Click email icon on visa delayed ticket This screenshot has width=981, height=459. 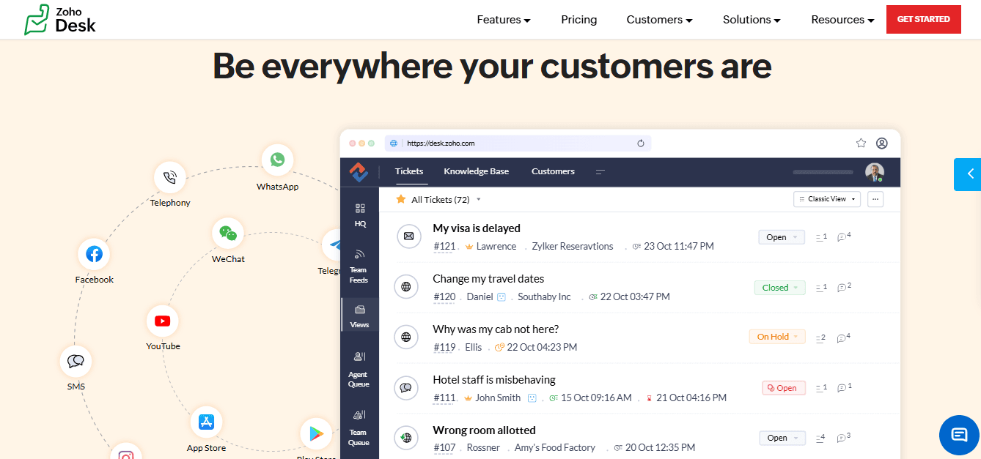pos(408,236)
